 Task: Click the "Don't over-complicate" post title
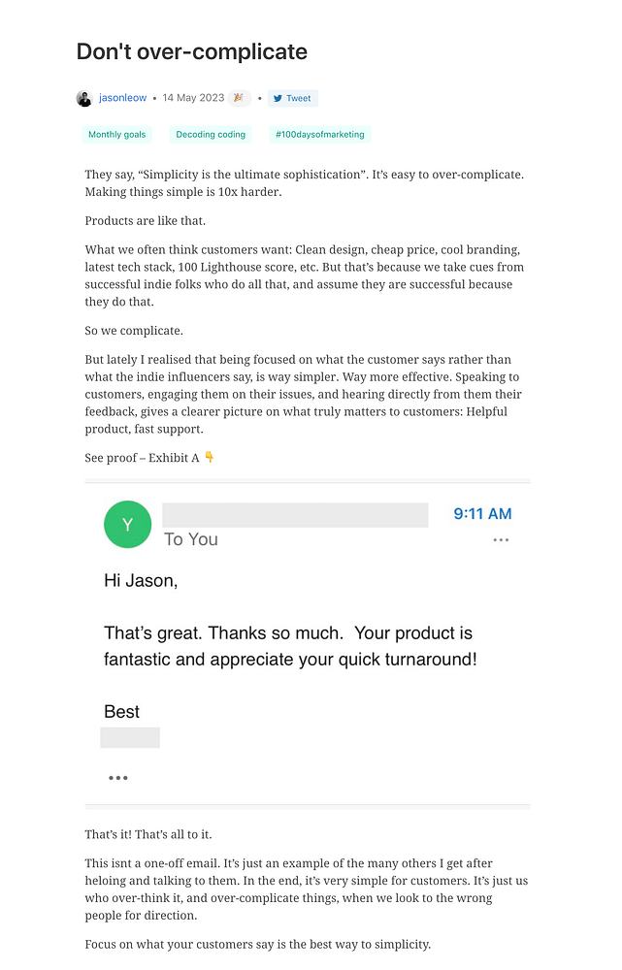[x=191, y=52]
